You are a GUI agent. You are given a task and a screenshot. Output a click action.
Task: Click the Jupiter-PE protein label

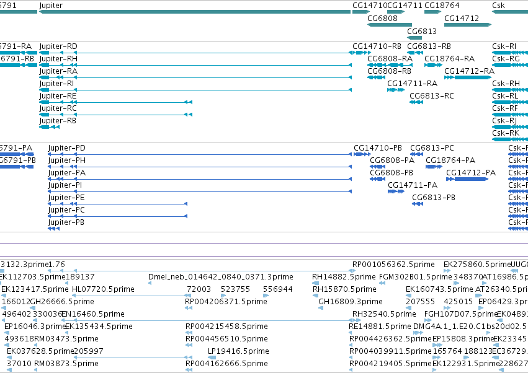click(x=66, y=198)
